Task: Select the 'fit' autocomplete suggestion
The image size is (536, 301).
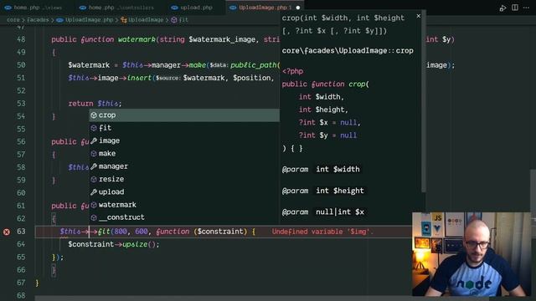Action: pos(184,128)
